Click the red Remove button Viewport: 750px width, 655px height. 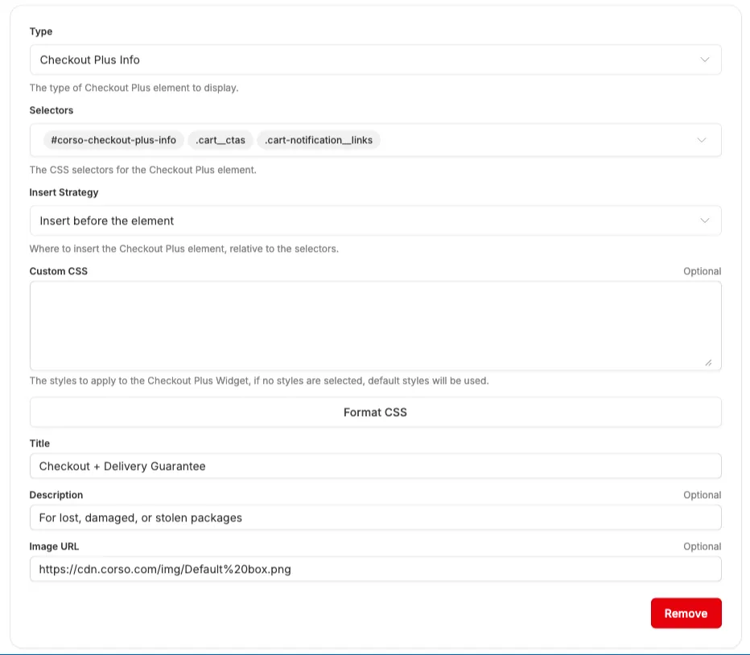[686, 613]
